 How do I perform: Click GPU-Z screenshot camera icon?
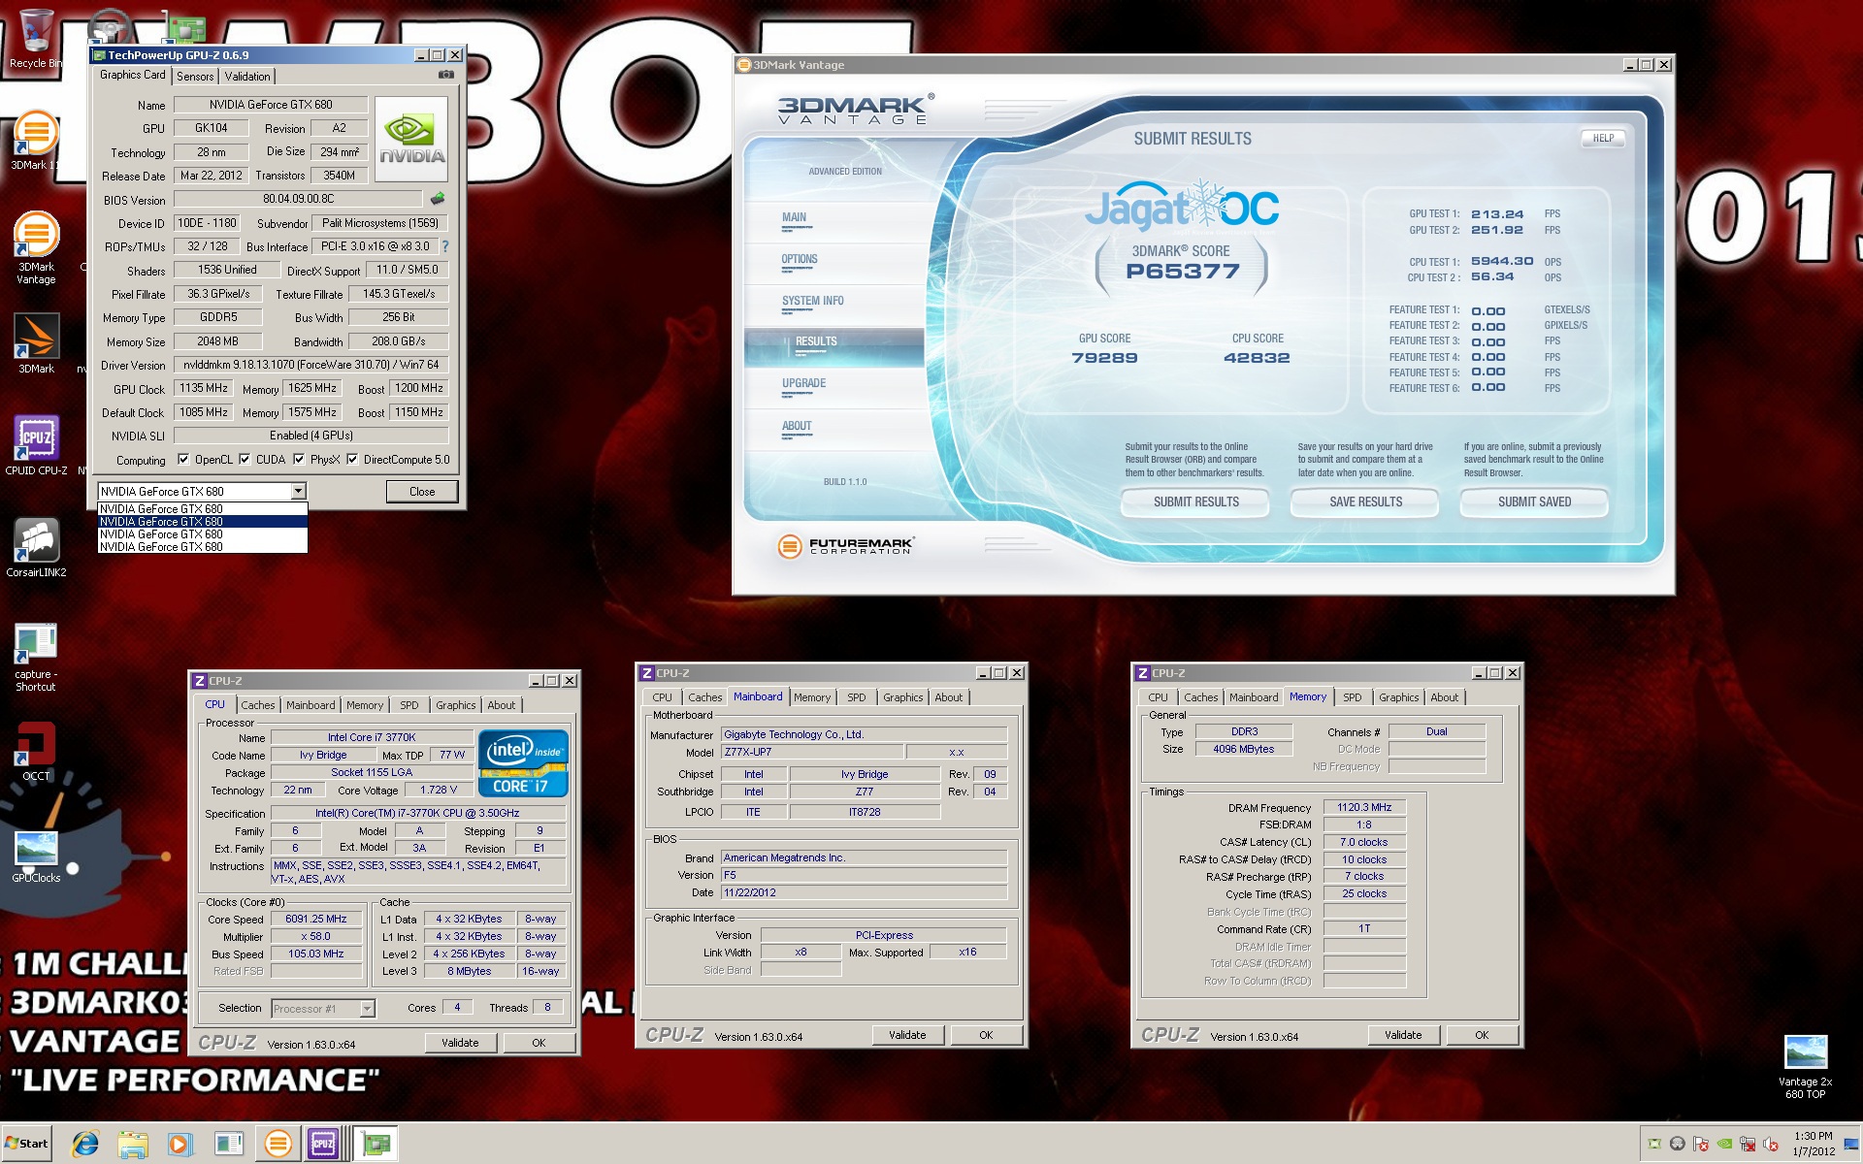point(445,75)
